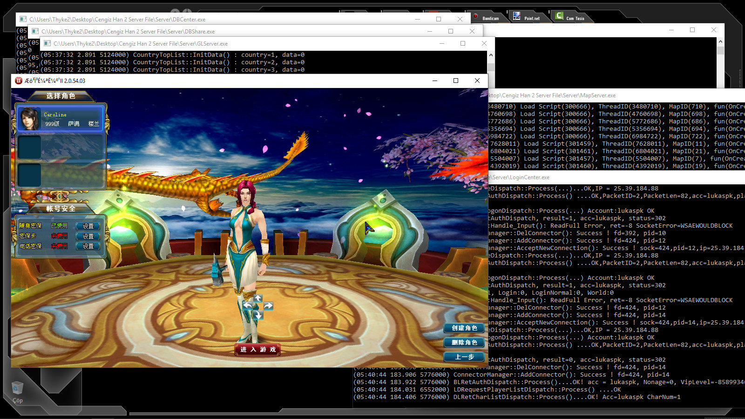Click the DBShare.exe console window icon
This screenshot has height=419, width=745.
34,31
